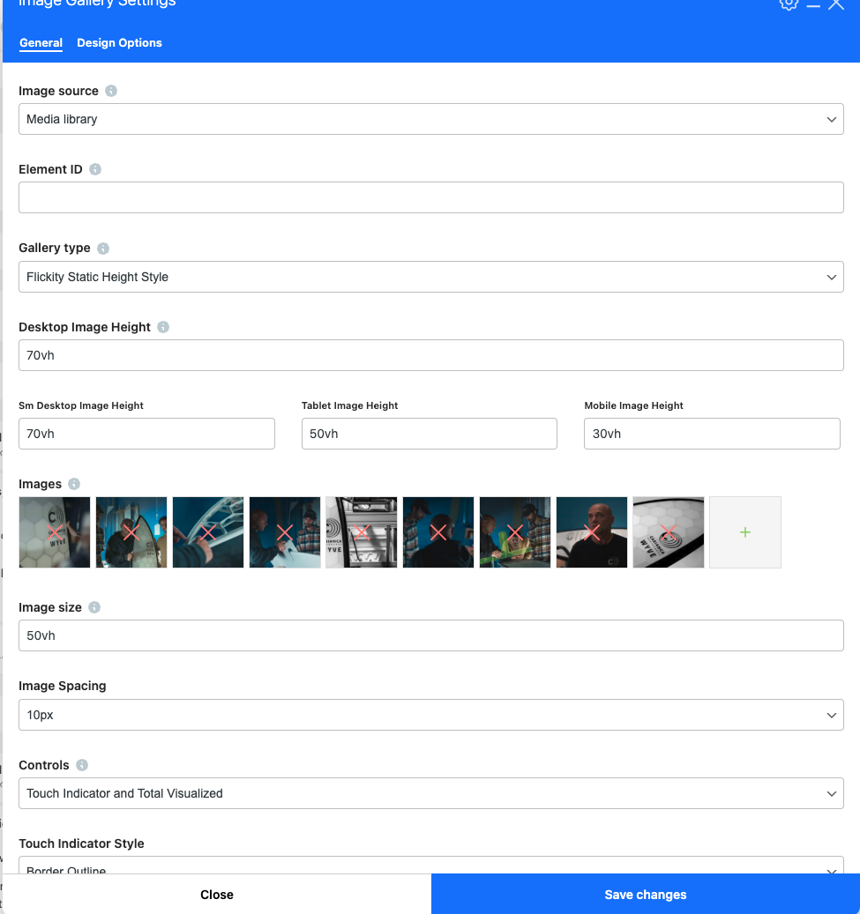The width and height of the screenshot is (860, 914).
Task: Select the General tab
Action: click(41, 42)
